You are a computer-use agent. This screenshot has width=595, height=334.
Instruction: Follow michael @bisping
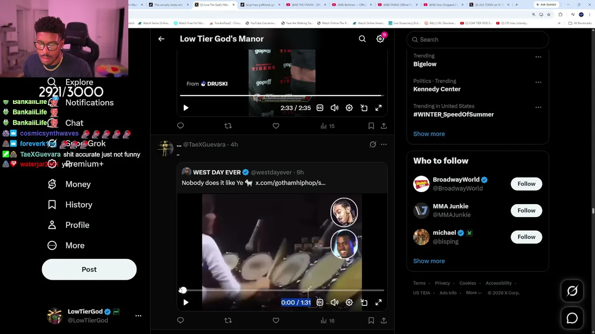pyautogui.click(x=526, y=237)
